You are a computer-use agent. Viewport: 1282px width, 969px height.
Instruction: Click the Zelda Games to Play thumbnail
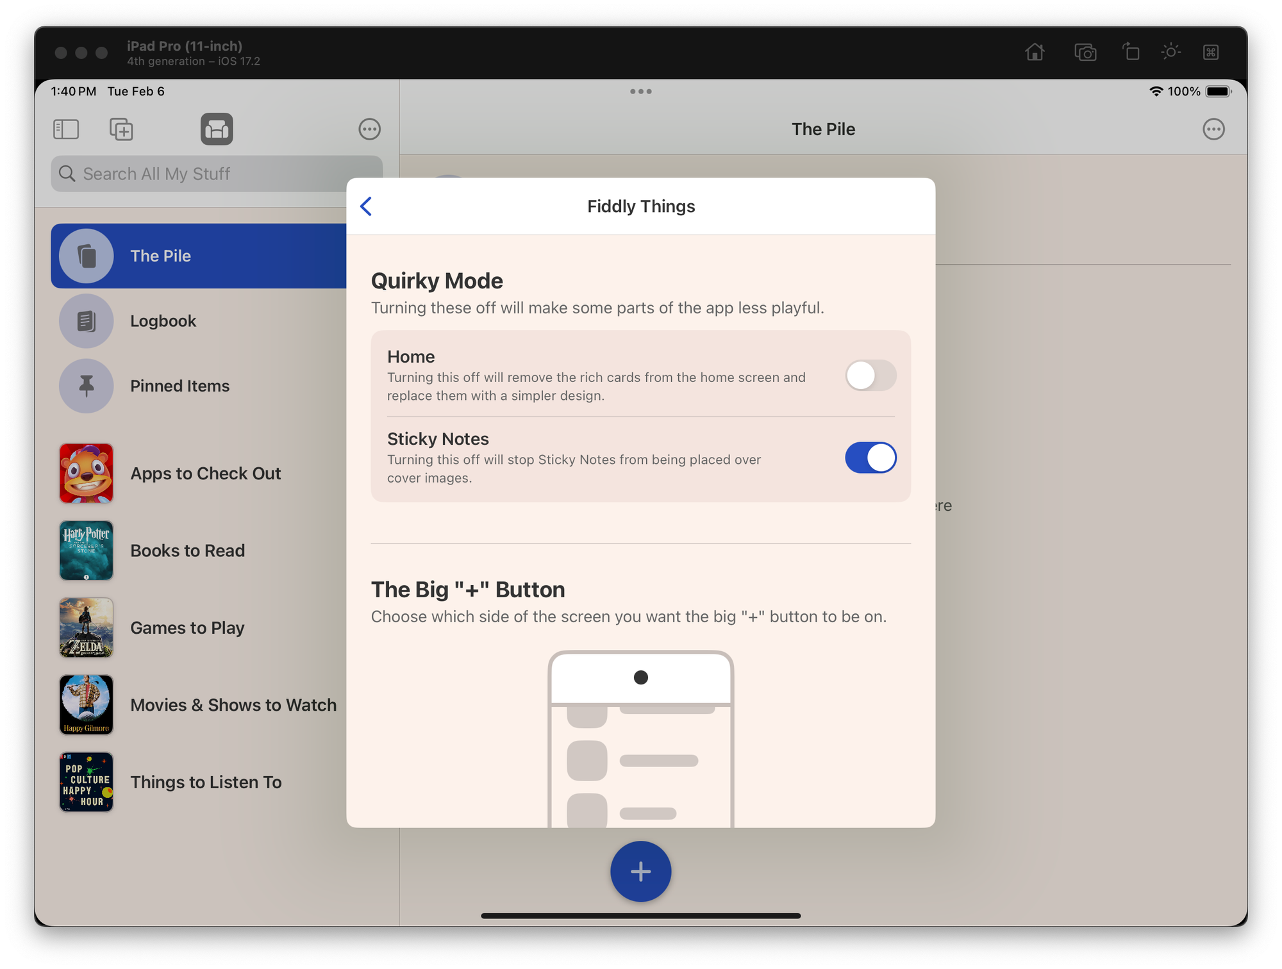(x=87, y=627)
